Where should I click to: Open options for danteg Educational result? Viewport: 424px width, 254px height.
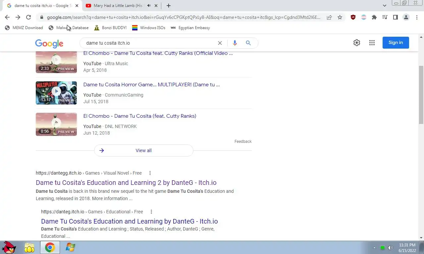click(x=151, y=212)
